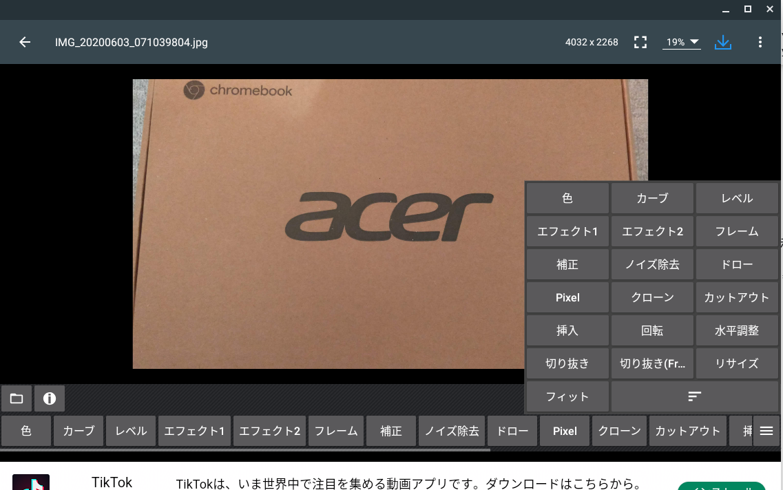Screen dimensions: 783x490
Task: Click エフェクト2 in the bottom toolbar
Action: [x=269, y=431]
